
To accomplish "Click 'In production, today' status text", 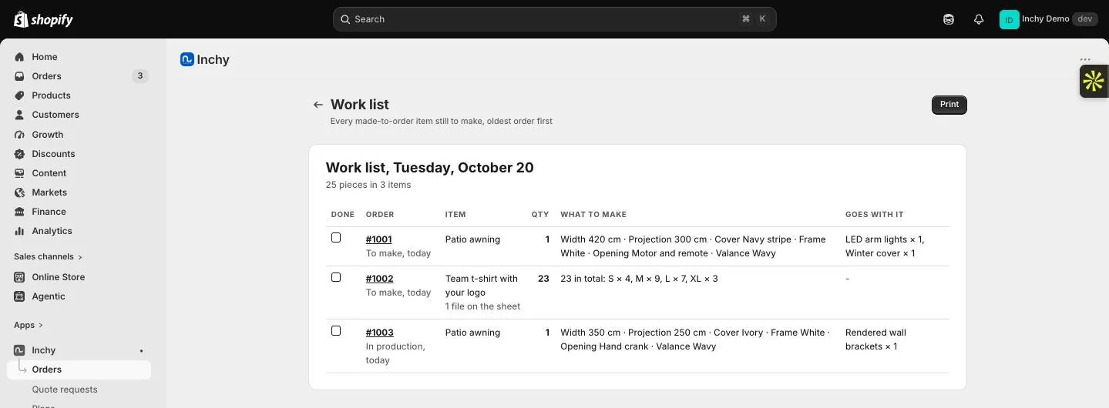I will click(395, 353).
